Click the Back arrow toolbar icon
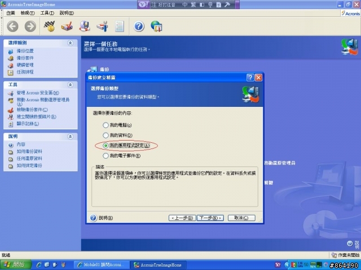The width and height of the screenshot is (361, 270). pyautogui.click(x=12, y=26)
